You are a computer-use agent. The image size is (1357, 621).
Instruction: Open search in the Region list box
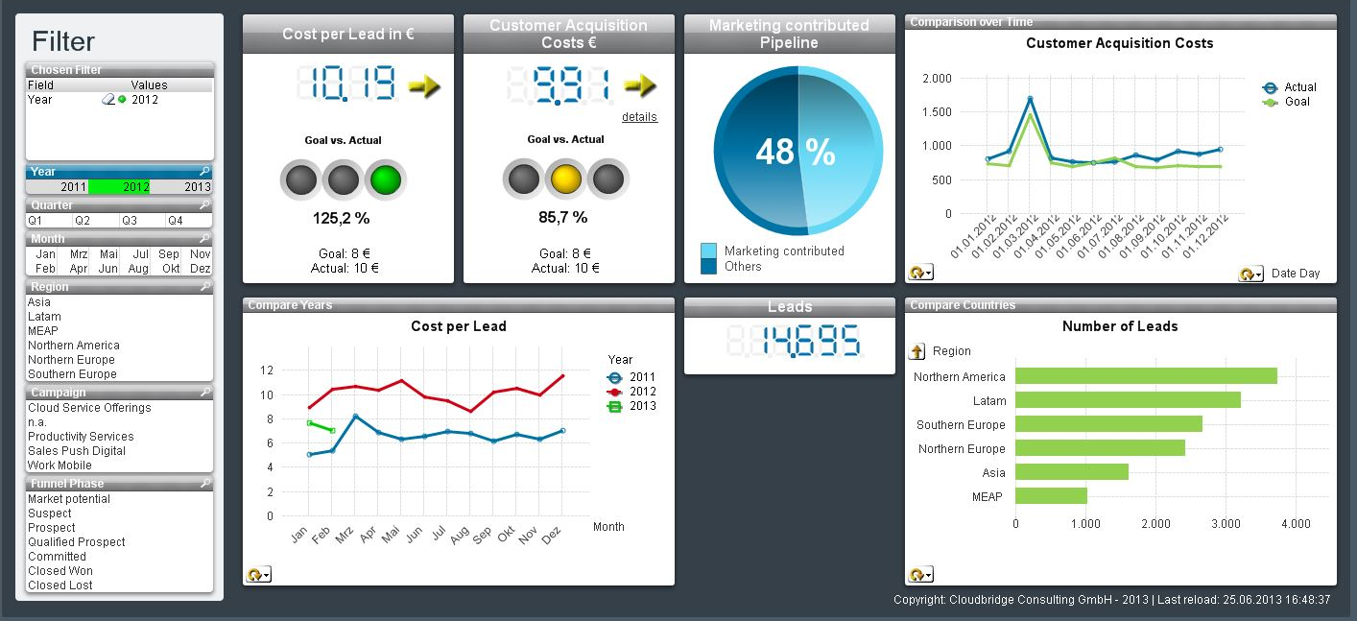coord(204,287)
